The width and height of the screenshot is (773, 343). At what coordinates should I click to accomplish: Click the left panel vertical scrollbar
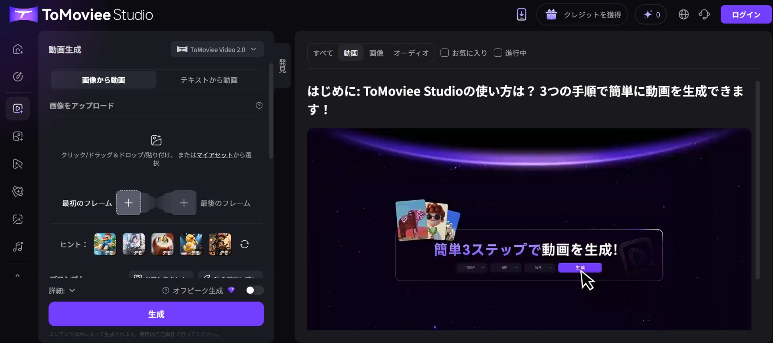coord(271,111)
